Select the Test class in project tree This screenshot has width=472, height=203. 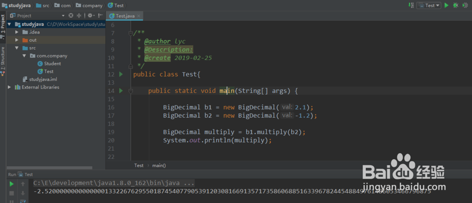click(x=45, y=72)
